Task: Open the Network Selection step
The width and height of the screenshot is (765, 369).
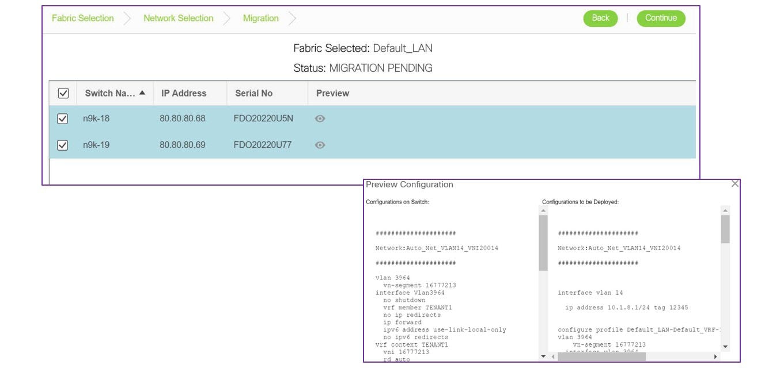Action: (x=178, y=18)
